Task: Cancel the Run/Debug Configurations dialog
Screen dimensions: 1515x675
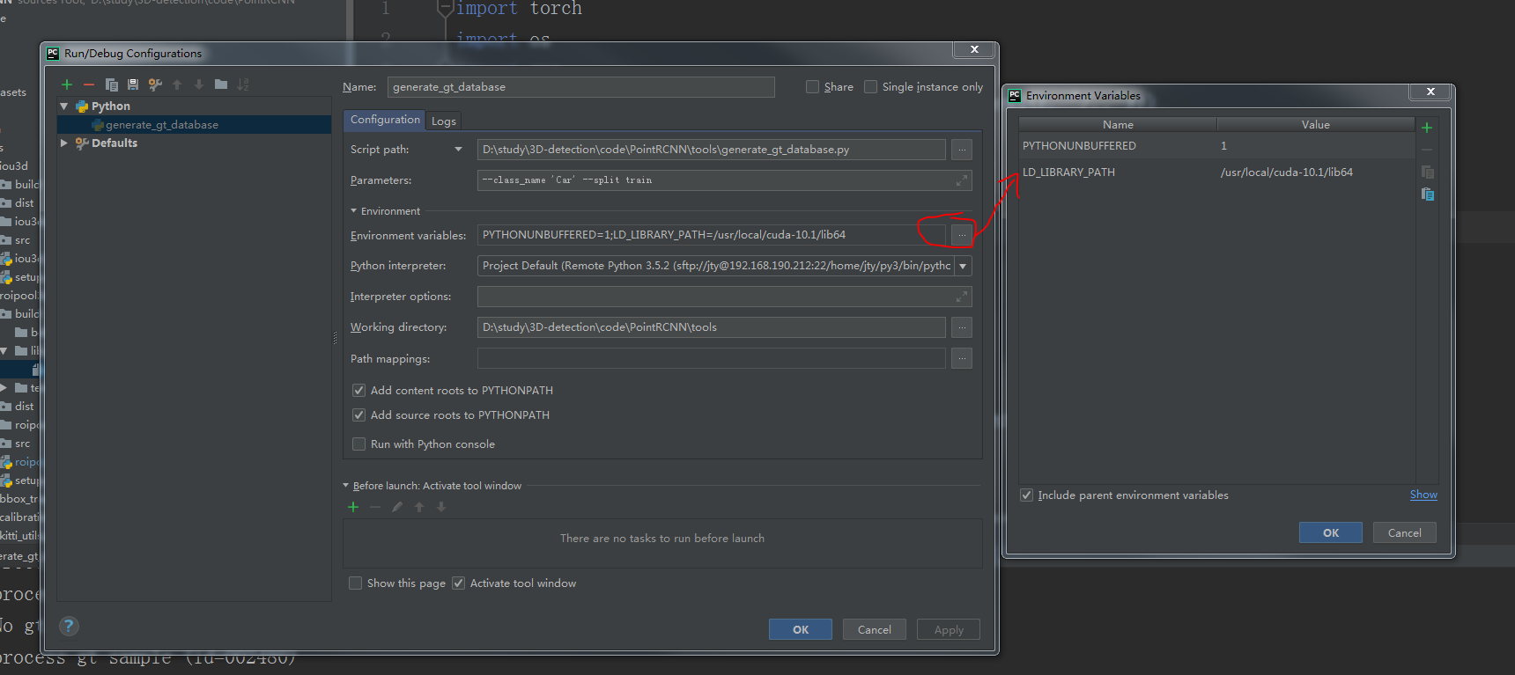Action: 874,629
